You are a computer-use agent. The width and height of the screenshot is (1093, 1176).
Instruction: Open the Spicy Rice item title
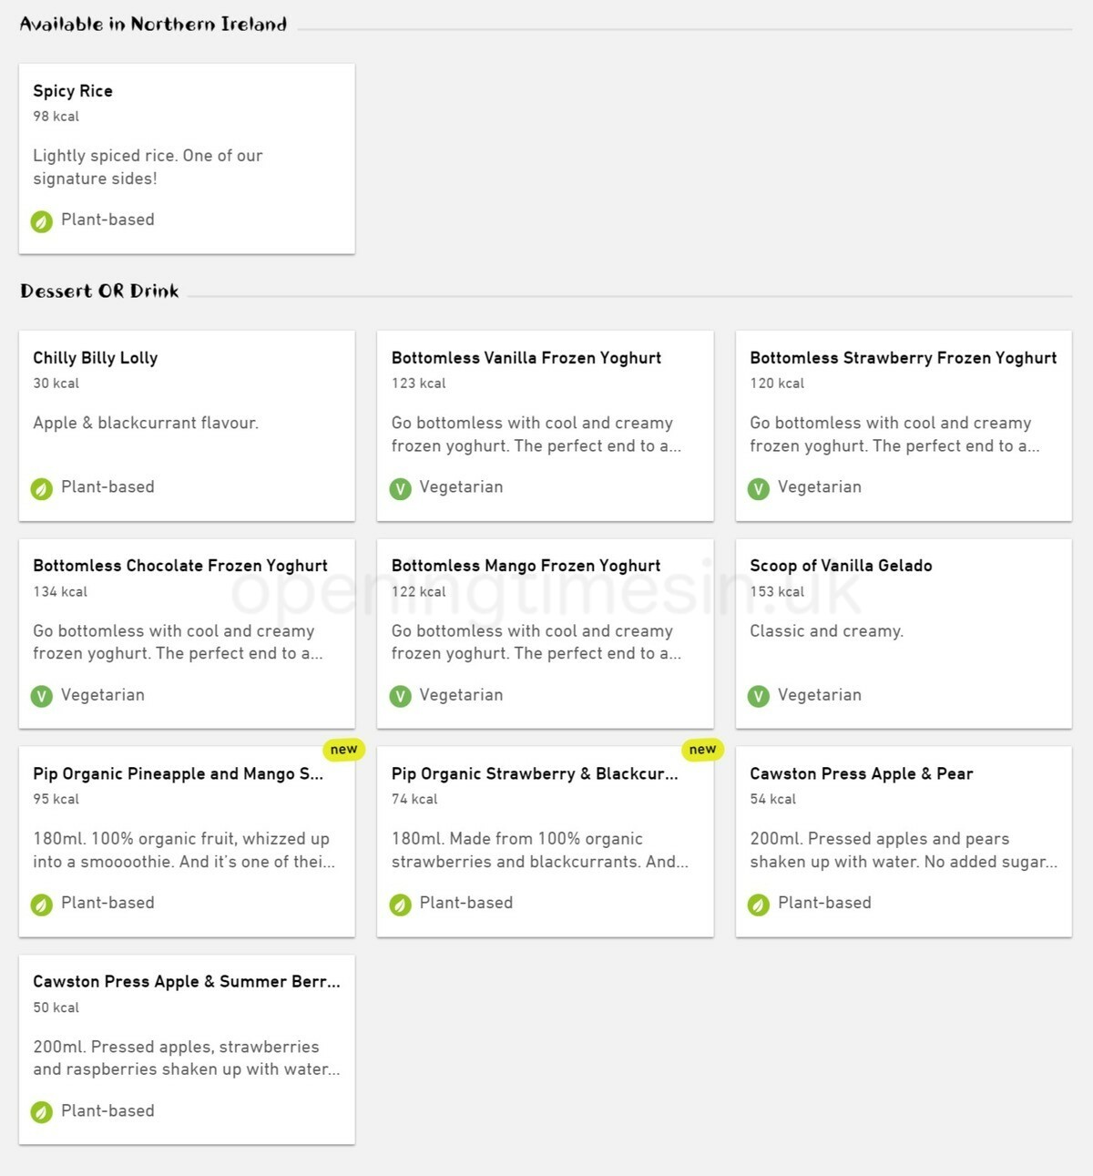click(x=73, y=91)
